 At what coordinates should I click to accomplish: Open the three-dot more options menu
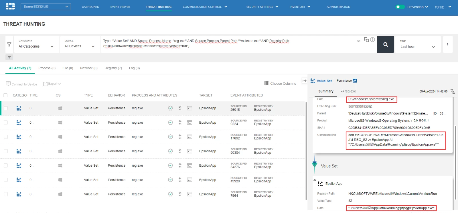[x=447, y=44]
